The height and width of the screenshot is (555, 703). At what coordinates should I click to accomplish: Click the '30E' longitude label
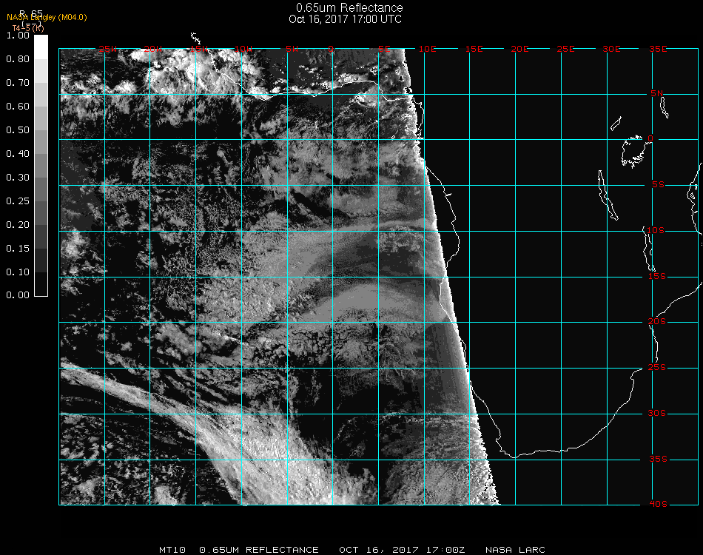pyautogui.click(x=611, y=49)
